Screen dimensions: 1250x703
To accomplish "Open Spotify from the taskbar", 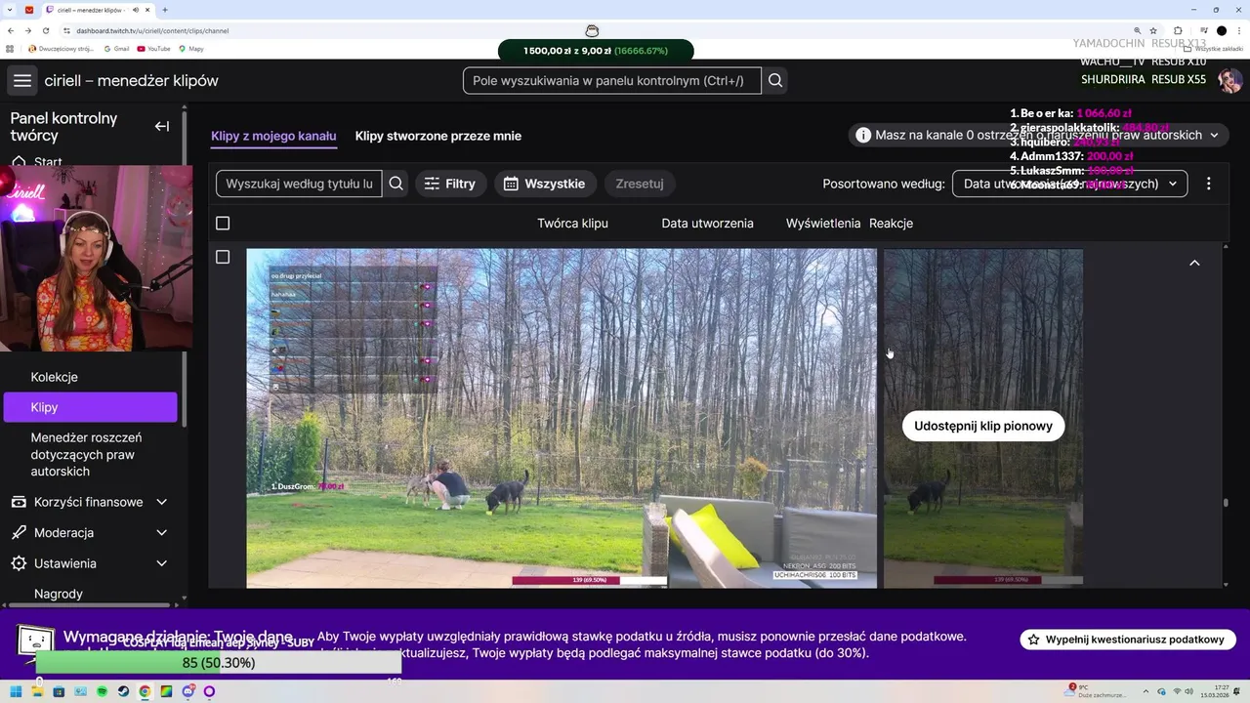I will tap(102, 691).
